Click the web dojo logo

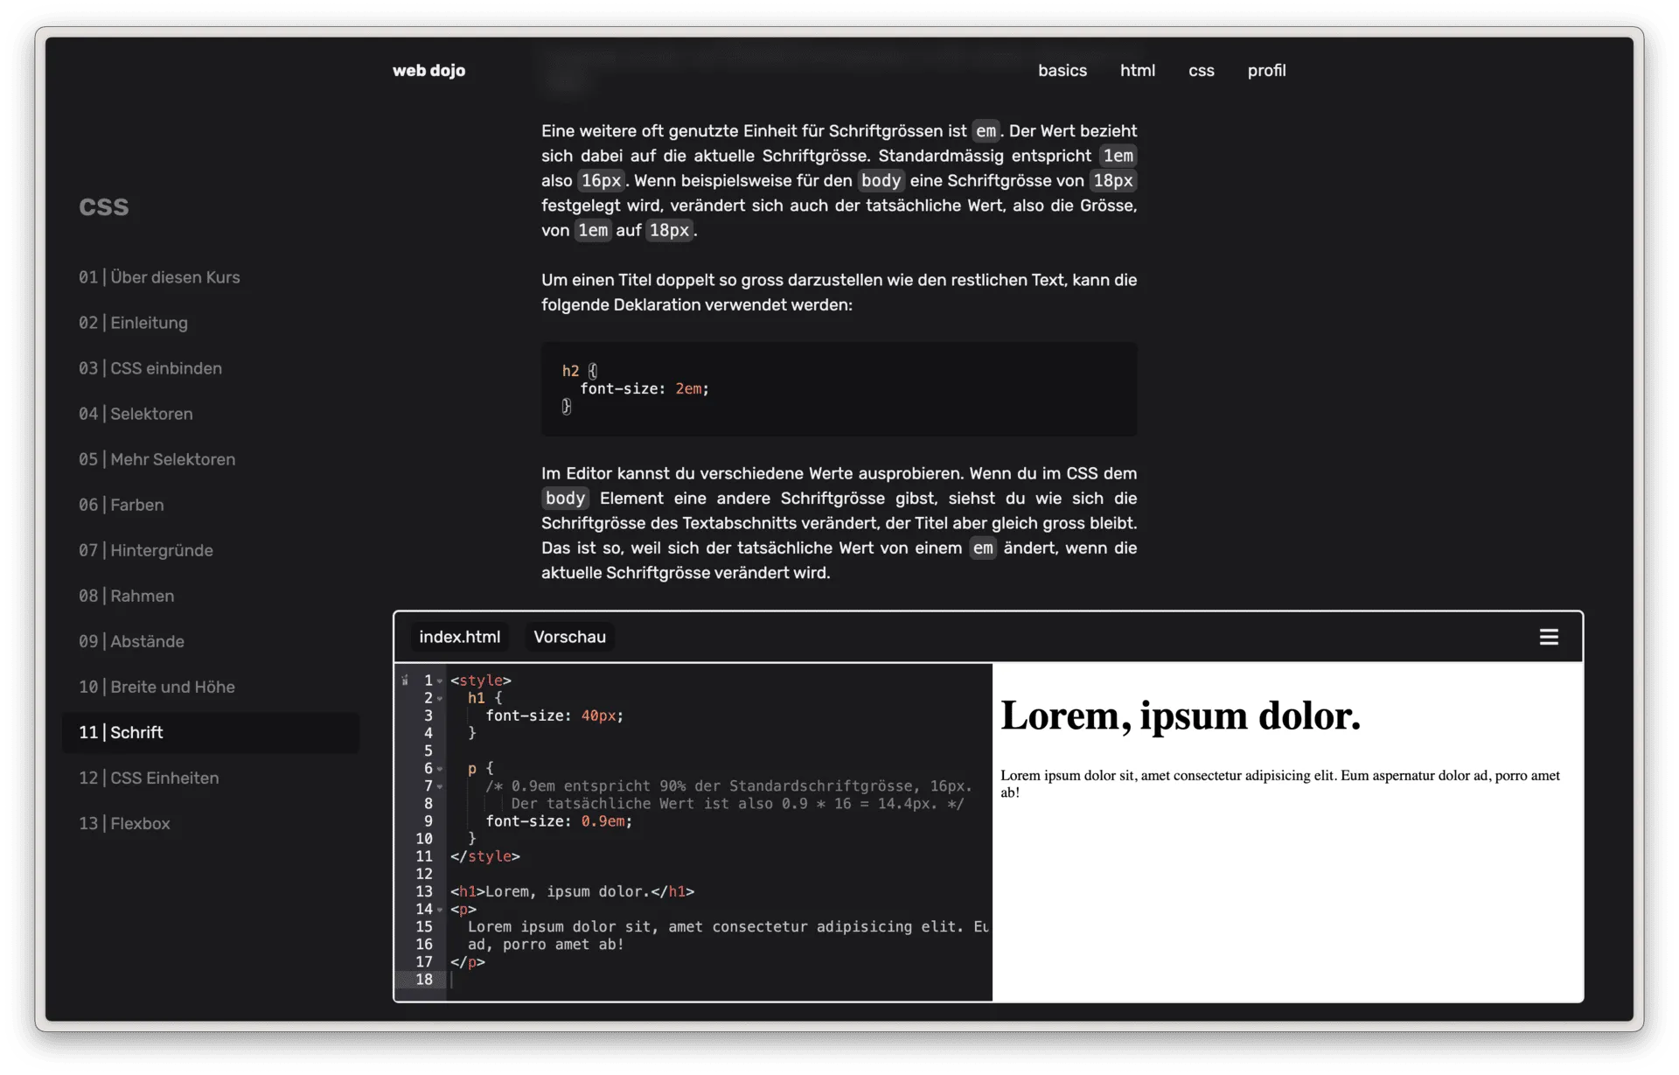point(428,71)
